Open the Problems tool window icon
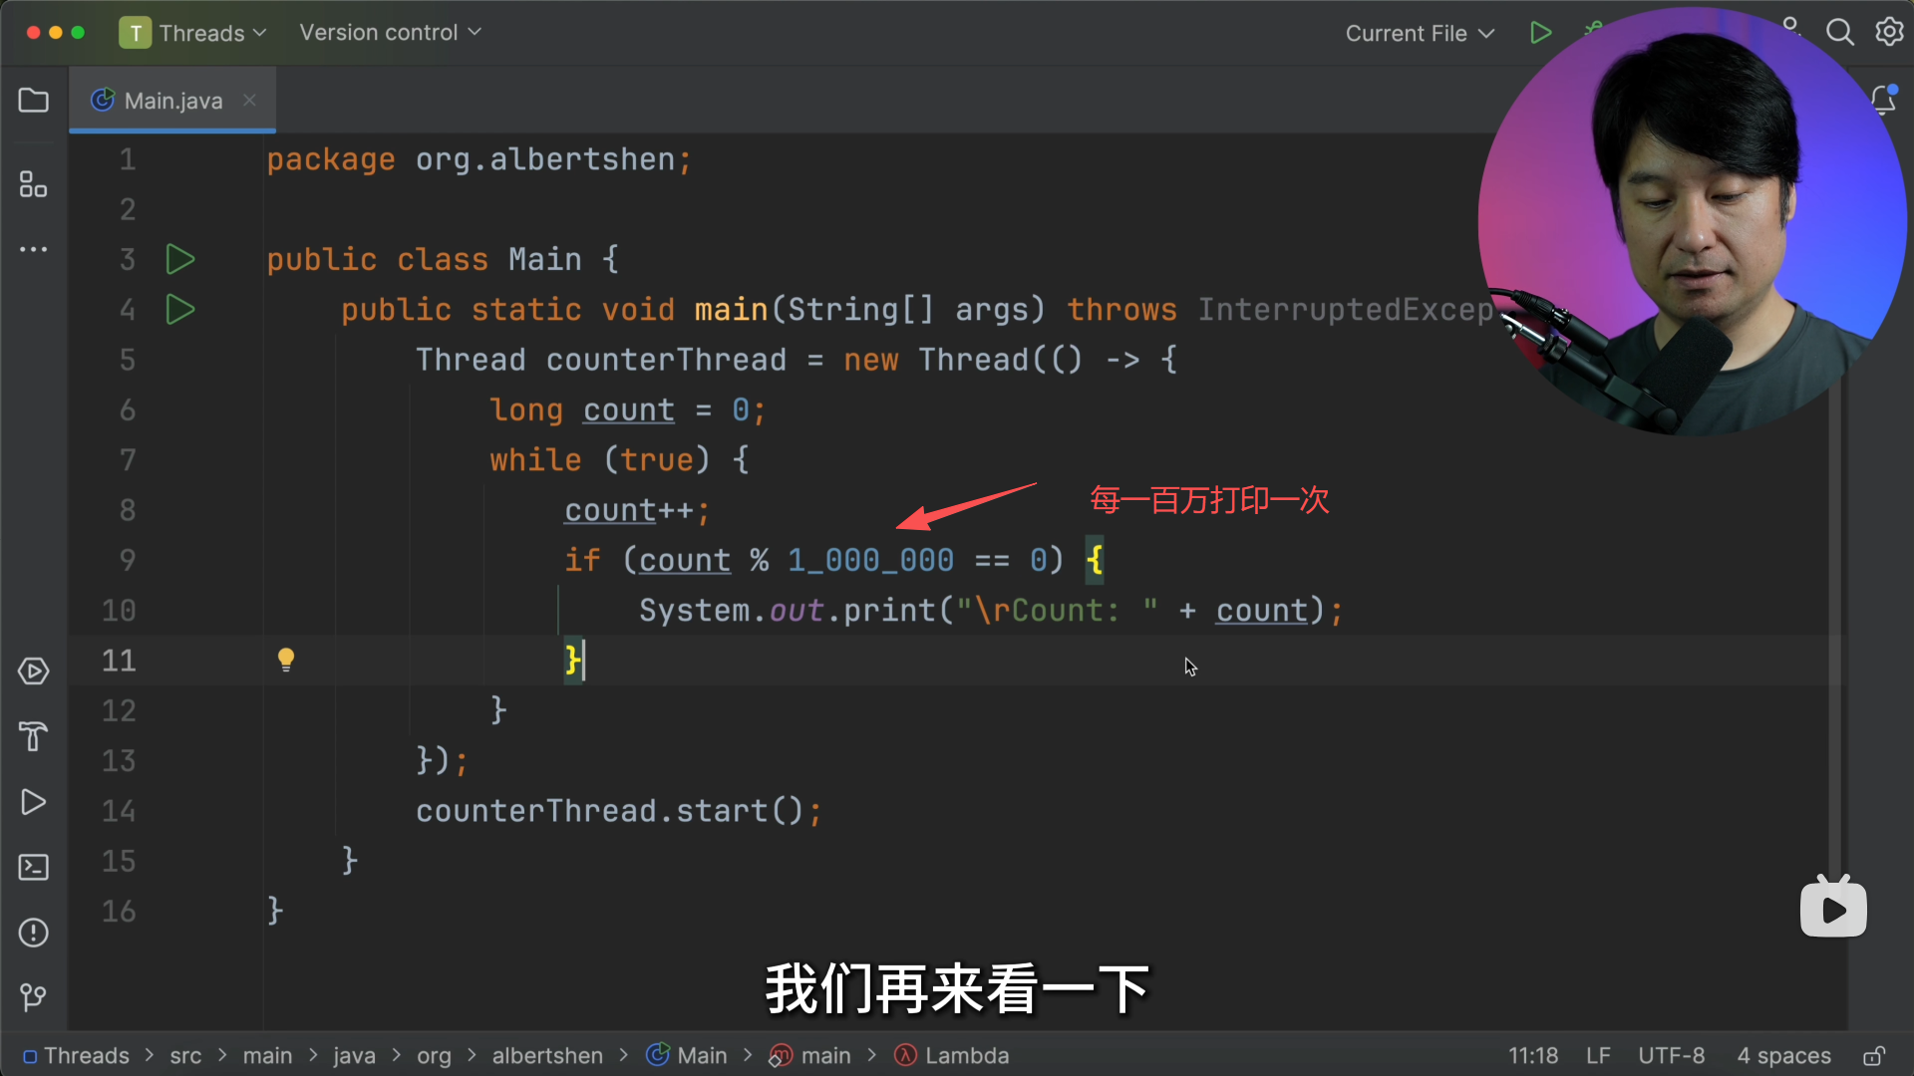The image size is (1914, 1076). (33, 933)
